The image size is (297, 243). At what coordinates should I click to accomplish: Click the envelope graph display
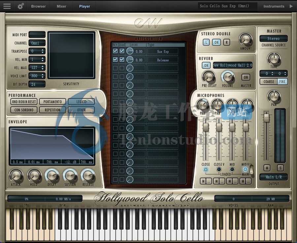tap(52, 146)
